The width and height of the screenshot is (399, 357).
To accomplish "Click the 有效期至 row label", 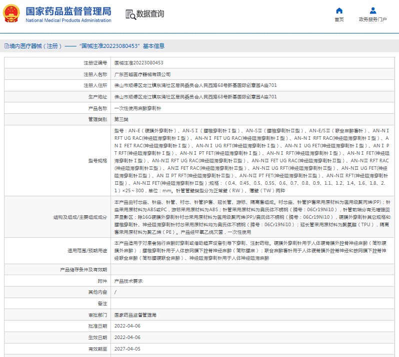I will point(97,349).
